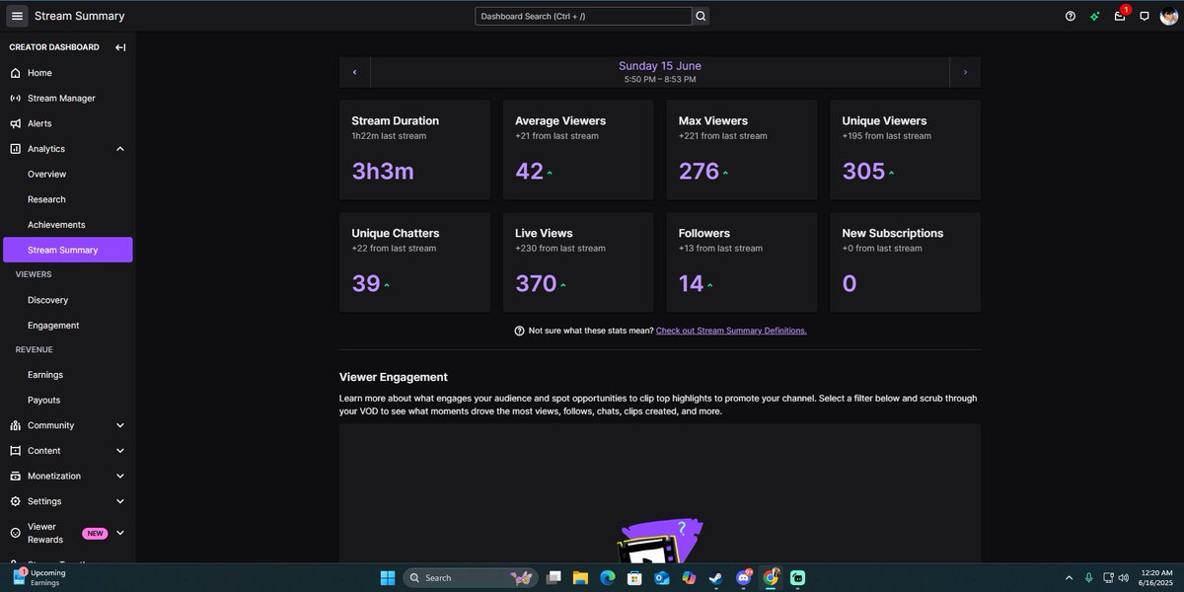
Task: Click the Community people icon
Action: click(15, 425)
